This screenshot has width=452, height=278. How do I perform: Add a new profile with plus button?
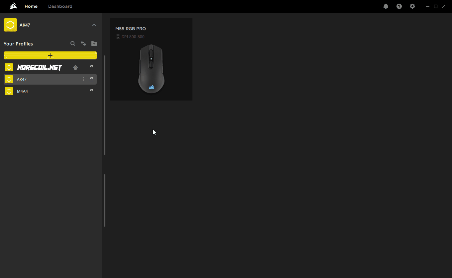tap(50, 55)
